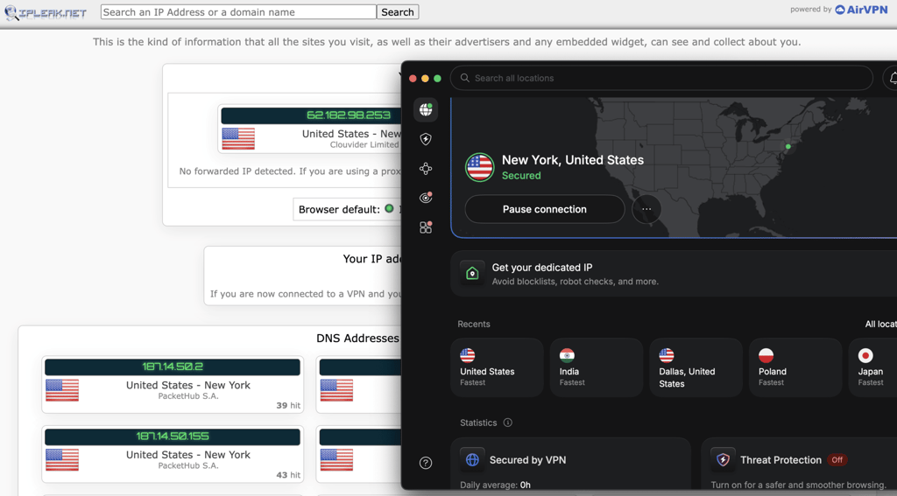Click DNS address 187.14.50.155
897x496 pixels.
point(173,437)
